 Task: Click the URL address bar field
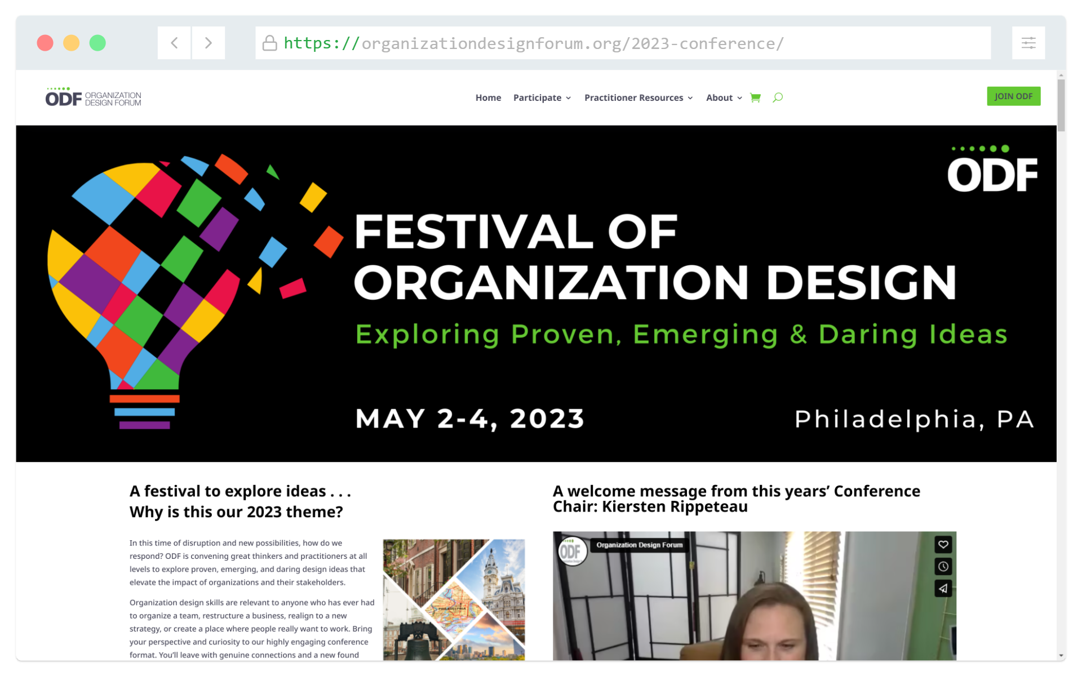point(623,43)
